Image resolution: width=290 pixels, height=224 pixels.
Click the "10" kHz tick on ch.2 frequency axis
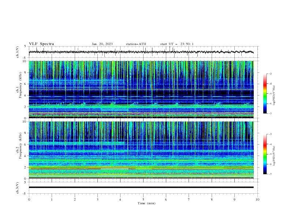[x=25, y=122]
